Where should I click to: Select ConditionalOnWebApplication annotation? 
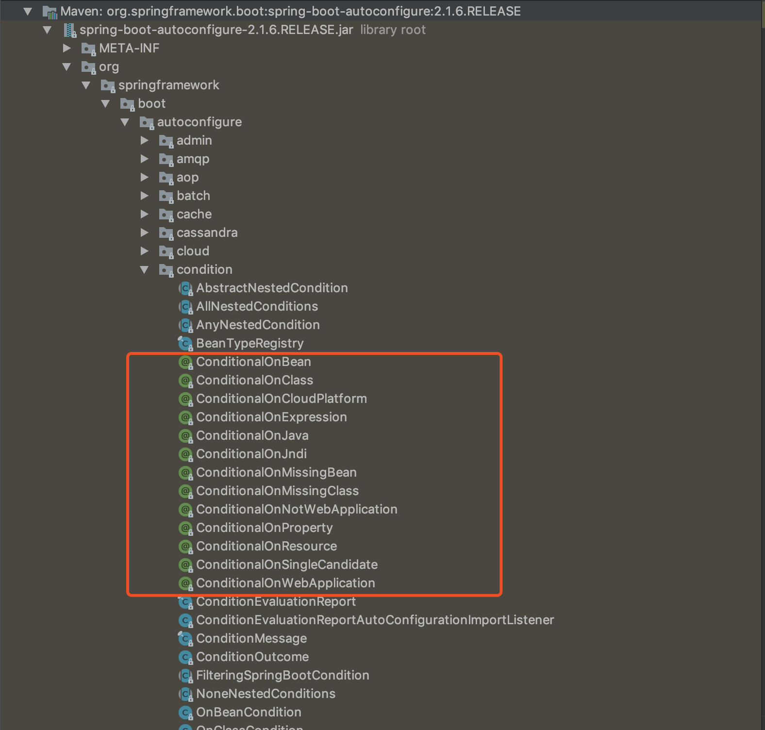click(x=285, y=583)
